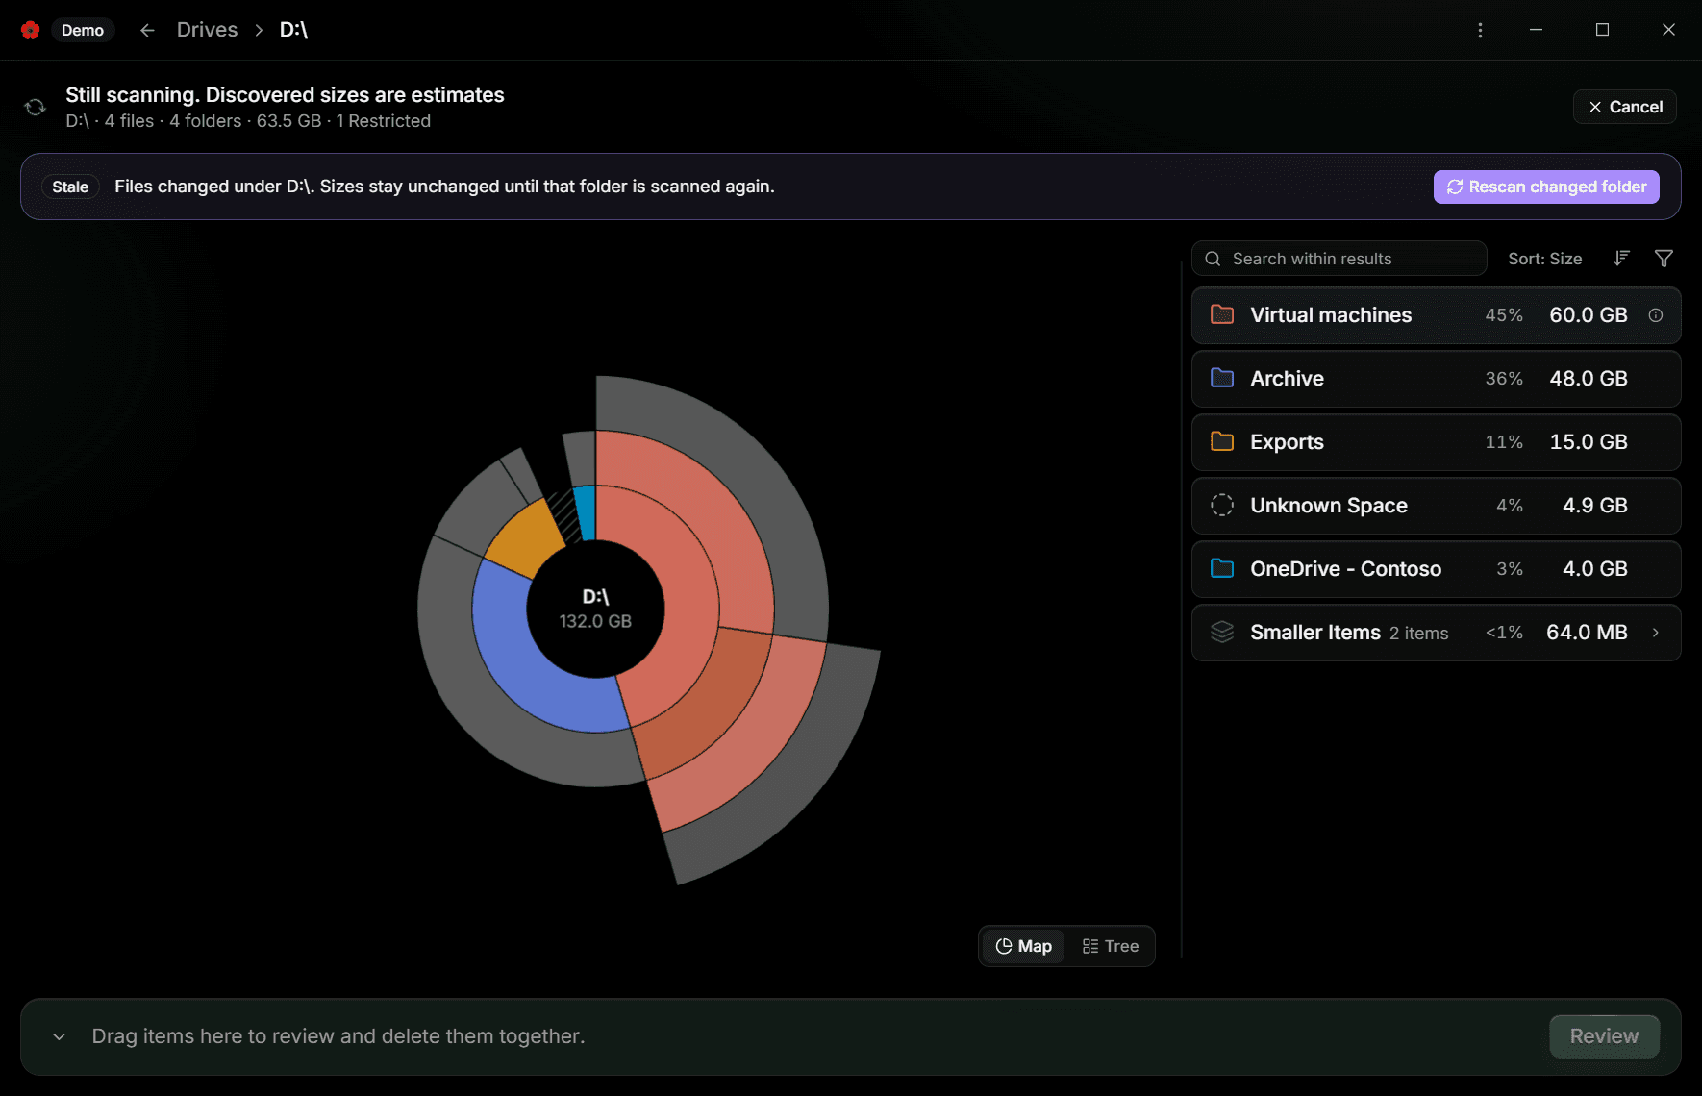Focus the Search within results field

1339,259
